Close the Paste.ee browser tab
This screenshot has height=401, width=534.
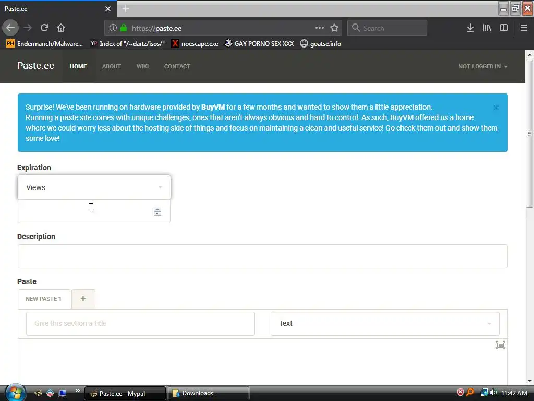coord(108,9)
